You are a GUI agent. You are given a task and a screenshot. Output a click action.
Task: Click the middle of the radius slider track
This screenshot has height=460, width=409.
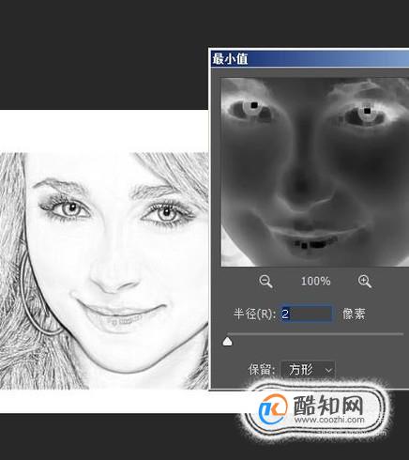tap(315, 334)
